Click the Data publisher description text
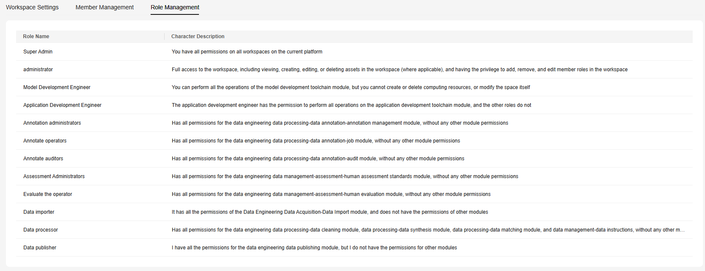The width and height of the screenshot is (705, 271). point(314,248)
